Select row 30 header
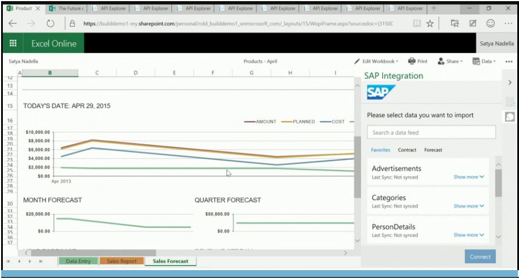 tap(10, 204)
